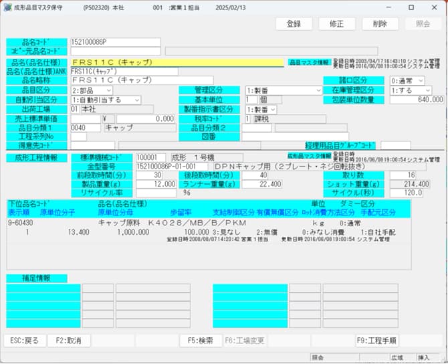Click the 13.400 原単位分子 value
The image size is (448, 364).
click(79, 232)
